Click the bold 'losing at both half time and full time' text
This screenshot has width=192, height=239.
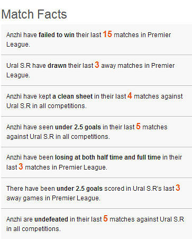(108, 157)
